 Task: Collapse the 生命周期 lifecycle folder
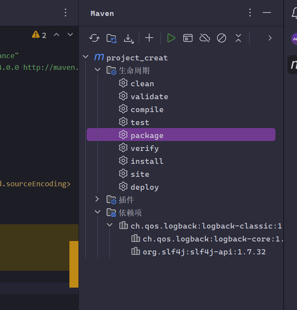tap(97, 70)
